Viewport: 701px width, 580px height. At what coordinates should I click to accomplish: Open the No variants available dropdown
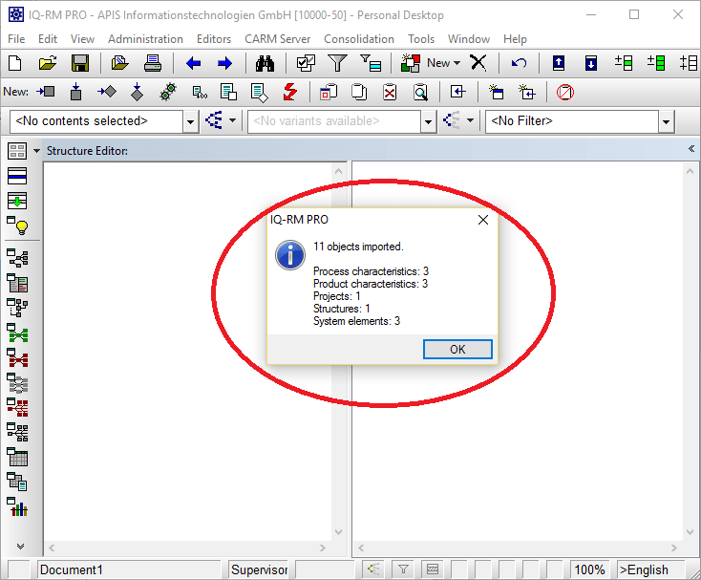(x=428, y=121)
